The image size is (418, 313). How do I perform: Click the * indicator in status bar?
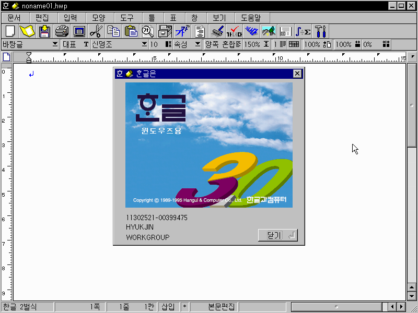pyautogui.click(x=184, y=307)
